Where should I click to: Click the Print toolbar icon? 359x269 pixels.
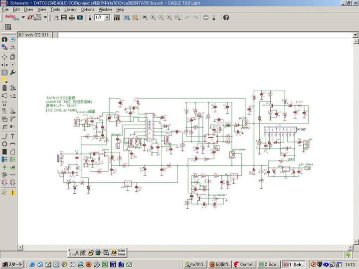click(72, 17)
